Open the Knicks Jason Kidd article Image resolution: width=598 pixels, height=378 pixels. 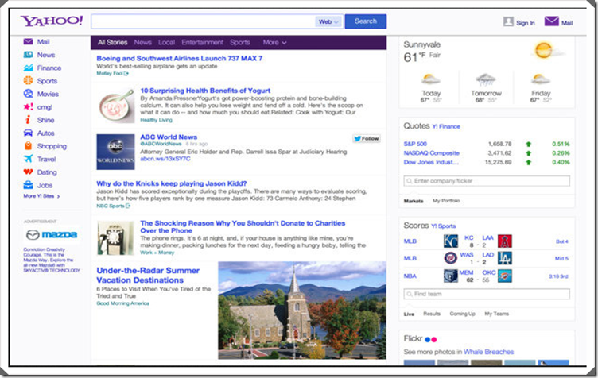coord(172,183)
